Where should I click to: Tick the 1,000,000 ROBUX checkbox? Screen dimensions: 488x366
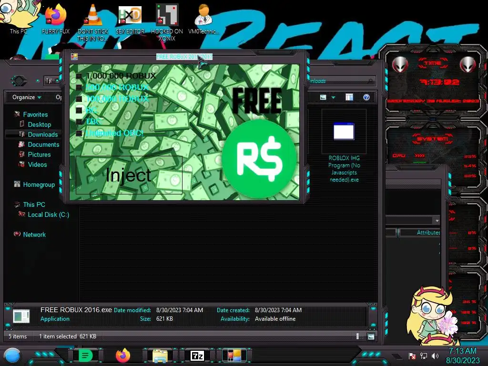[x=79, y=76]
